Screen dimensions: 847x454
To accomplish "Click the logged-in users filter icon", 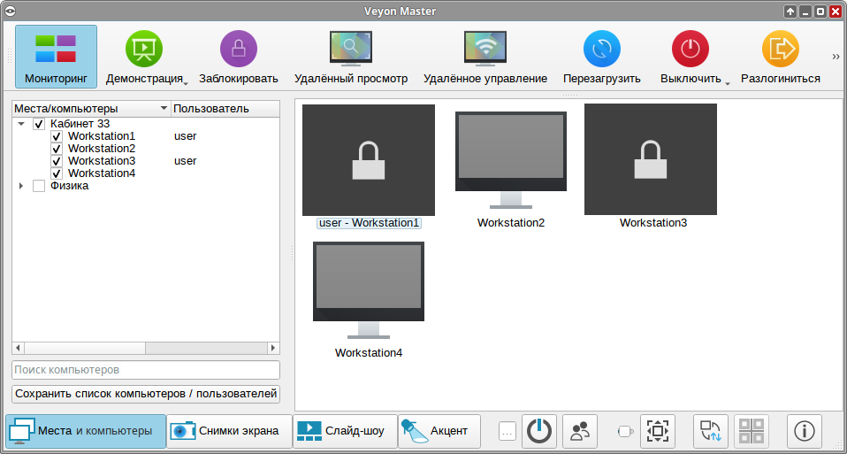I will click(x=580, y=431).
